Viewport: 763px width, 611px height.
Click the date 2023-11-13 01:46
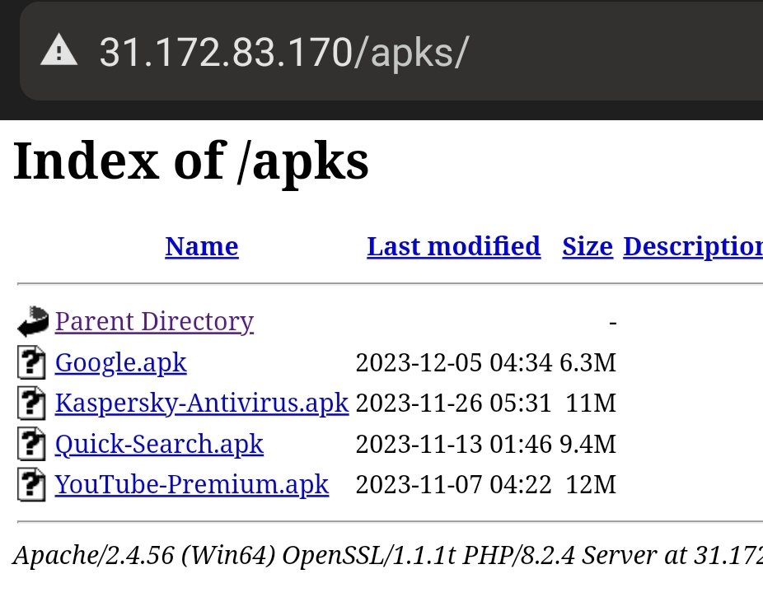pyautogui.click(x=454, y=444)
